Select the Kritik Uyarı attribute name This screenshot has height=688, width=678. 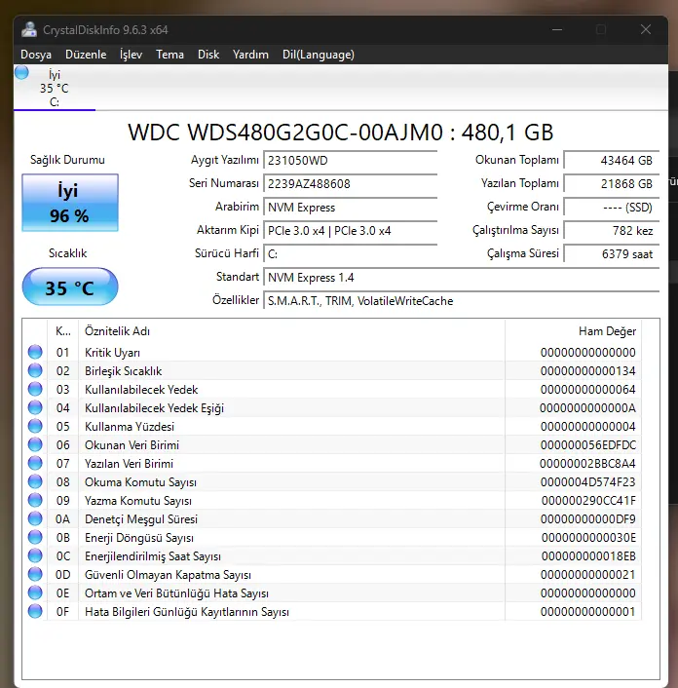point(112,353)
